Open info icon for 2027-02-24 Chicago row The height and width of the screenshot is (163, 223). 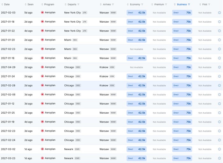pyautogui.click(x=219, y=140)
